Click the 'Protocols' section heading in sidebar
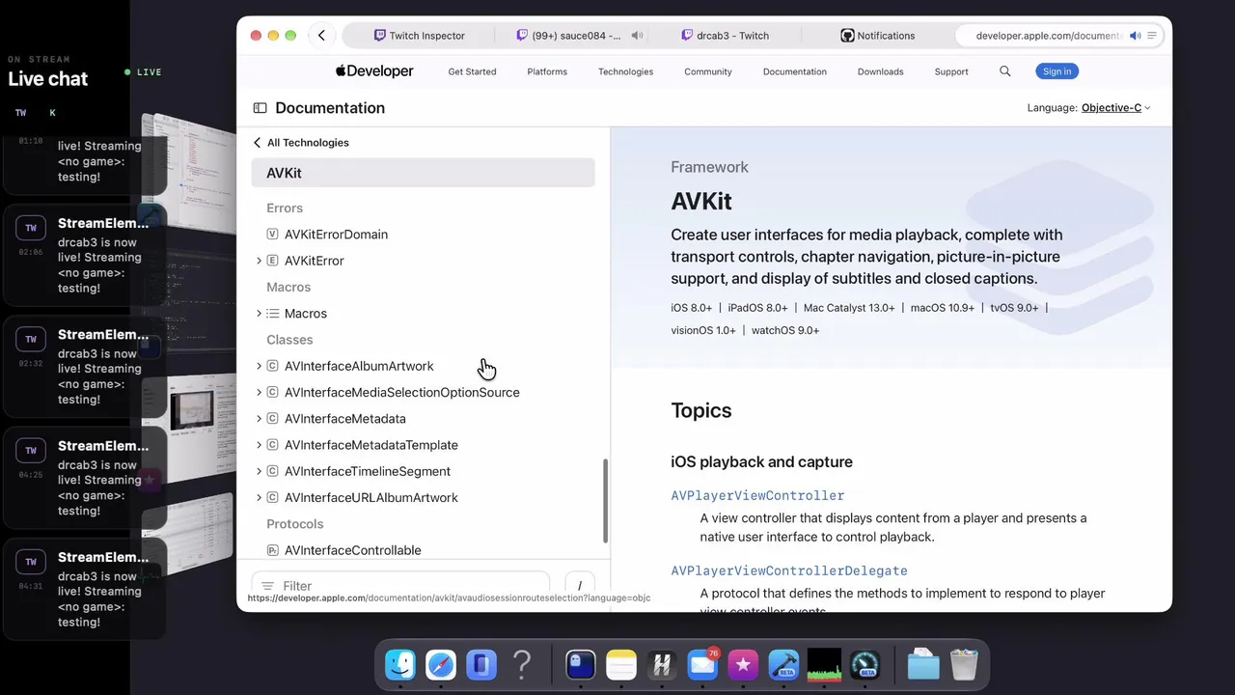Viewport: 1235px width, 695px height. click(x=295, y=524)
